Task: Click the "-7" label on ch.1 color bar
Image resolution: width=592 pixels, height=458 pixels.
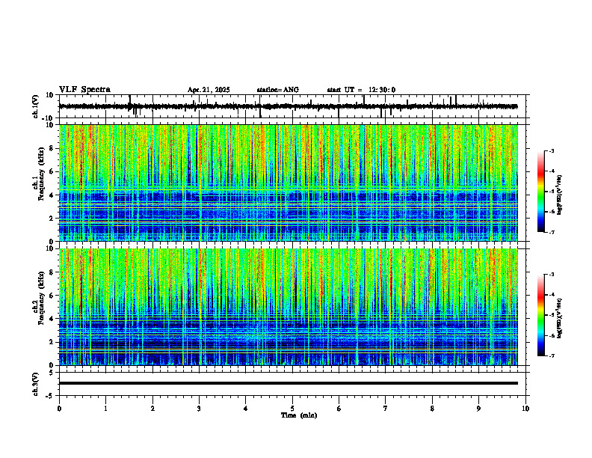Action: click(x=552, y=232)
